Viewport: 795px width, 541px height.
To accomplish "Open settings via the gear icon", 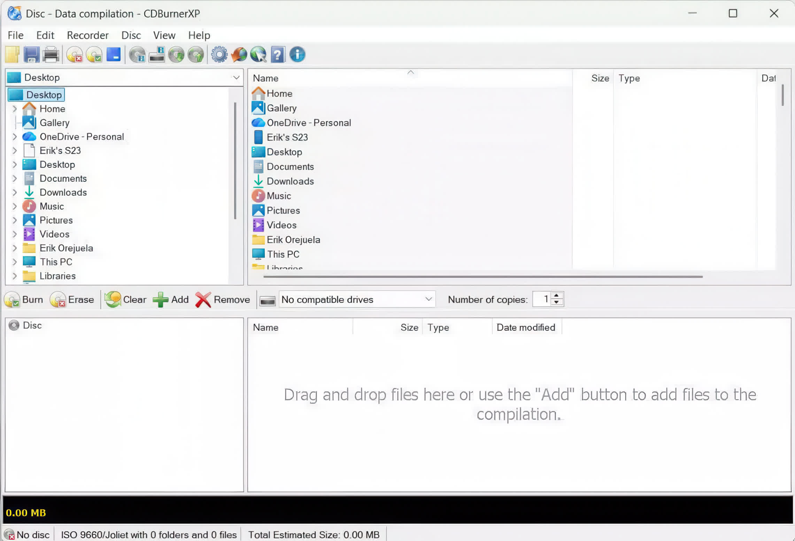I will tap(219, 55).
